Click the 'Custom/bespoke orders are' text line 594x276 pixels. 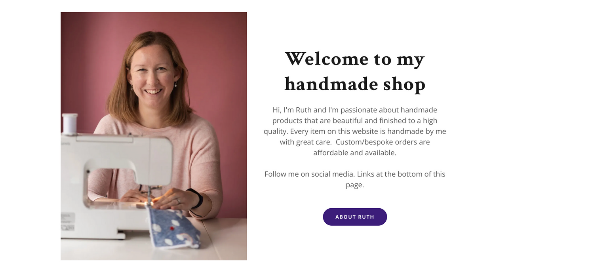(383, 142)
